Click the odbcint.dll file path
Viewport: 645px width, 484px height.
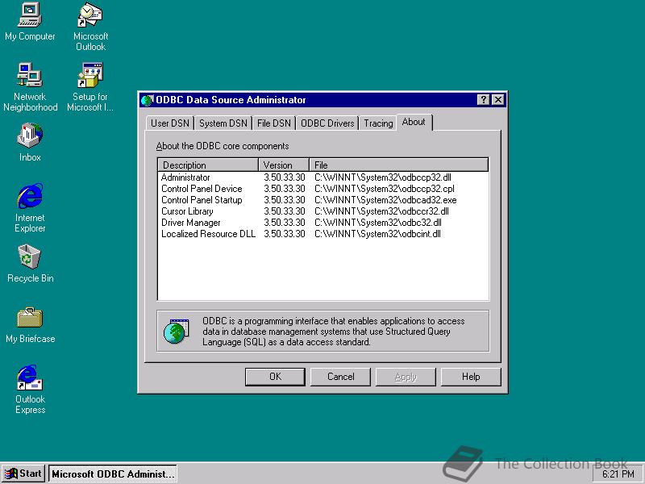(377, 234)
